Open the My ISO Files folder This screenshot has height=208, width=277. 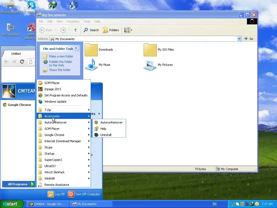pyautogui.click(x=159, y=50)
